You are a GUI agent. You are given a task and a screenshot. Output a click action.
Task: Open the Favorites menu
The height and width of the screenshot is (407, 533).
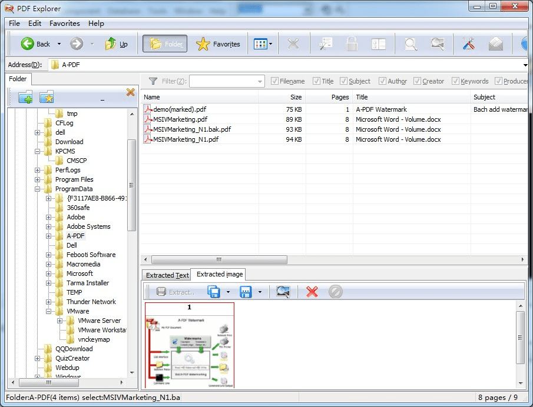(64, 24)
